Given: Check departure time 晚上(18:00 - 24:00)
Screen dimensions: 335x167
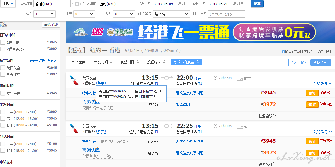Looking at the screenshot, I should 3,125.
